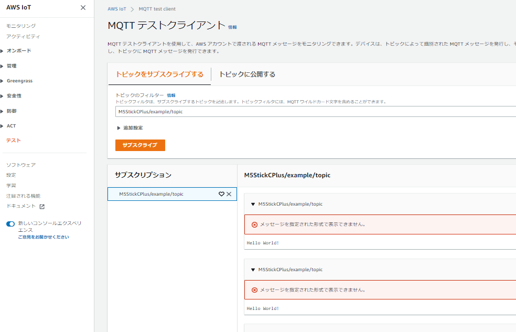This screenshot has width=516, height=332.
Task: Open ソフトウェア in the sidebar
Action: [21, 165]
